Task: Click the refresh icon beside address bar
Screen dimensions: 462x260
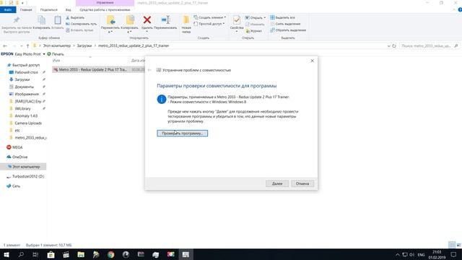Action: (x=394, y=46)
